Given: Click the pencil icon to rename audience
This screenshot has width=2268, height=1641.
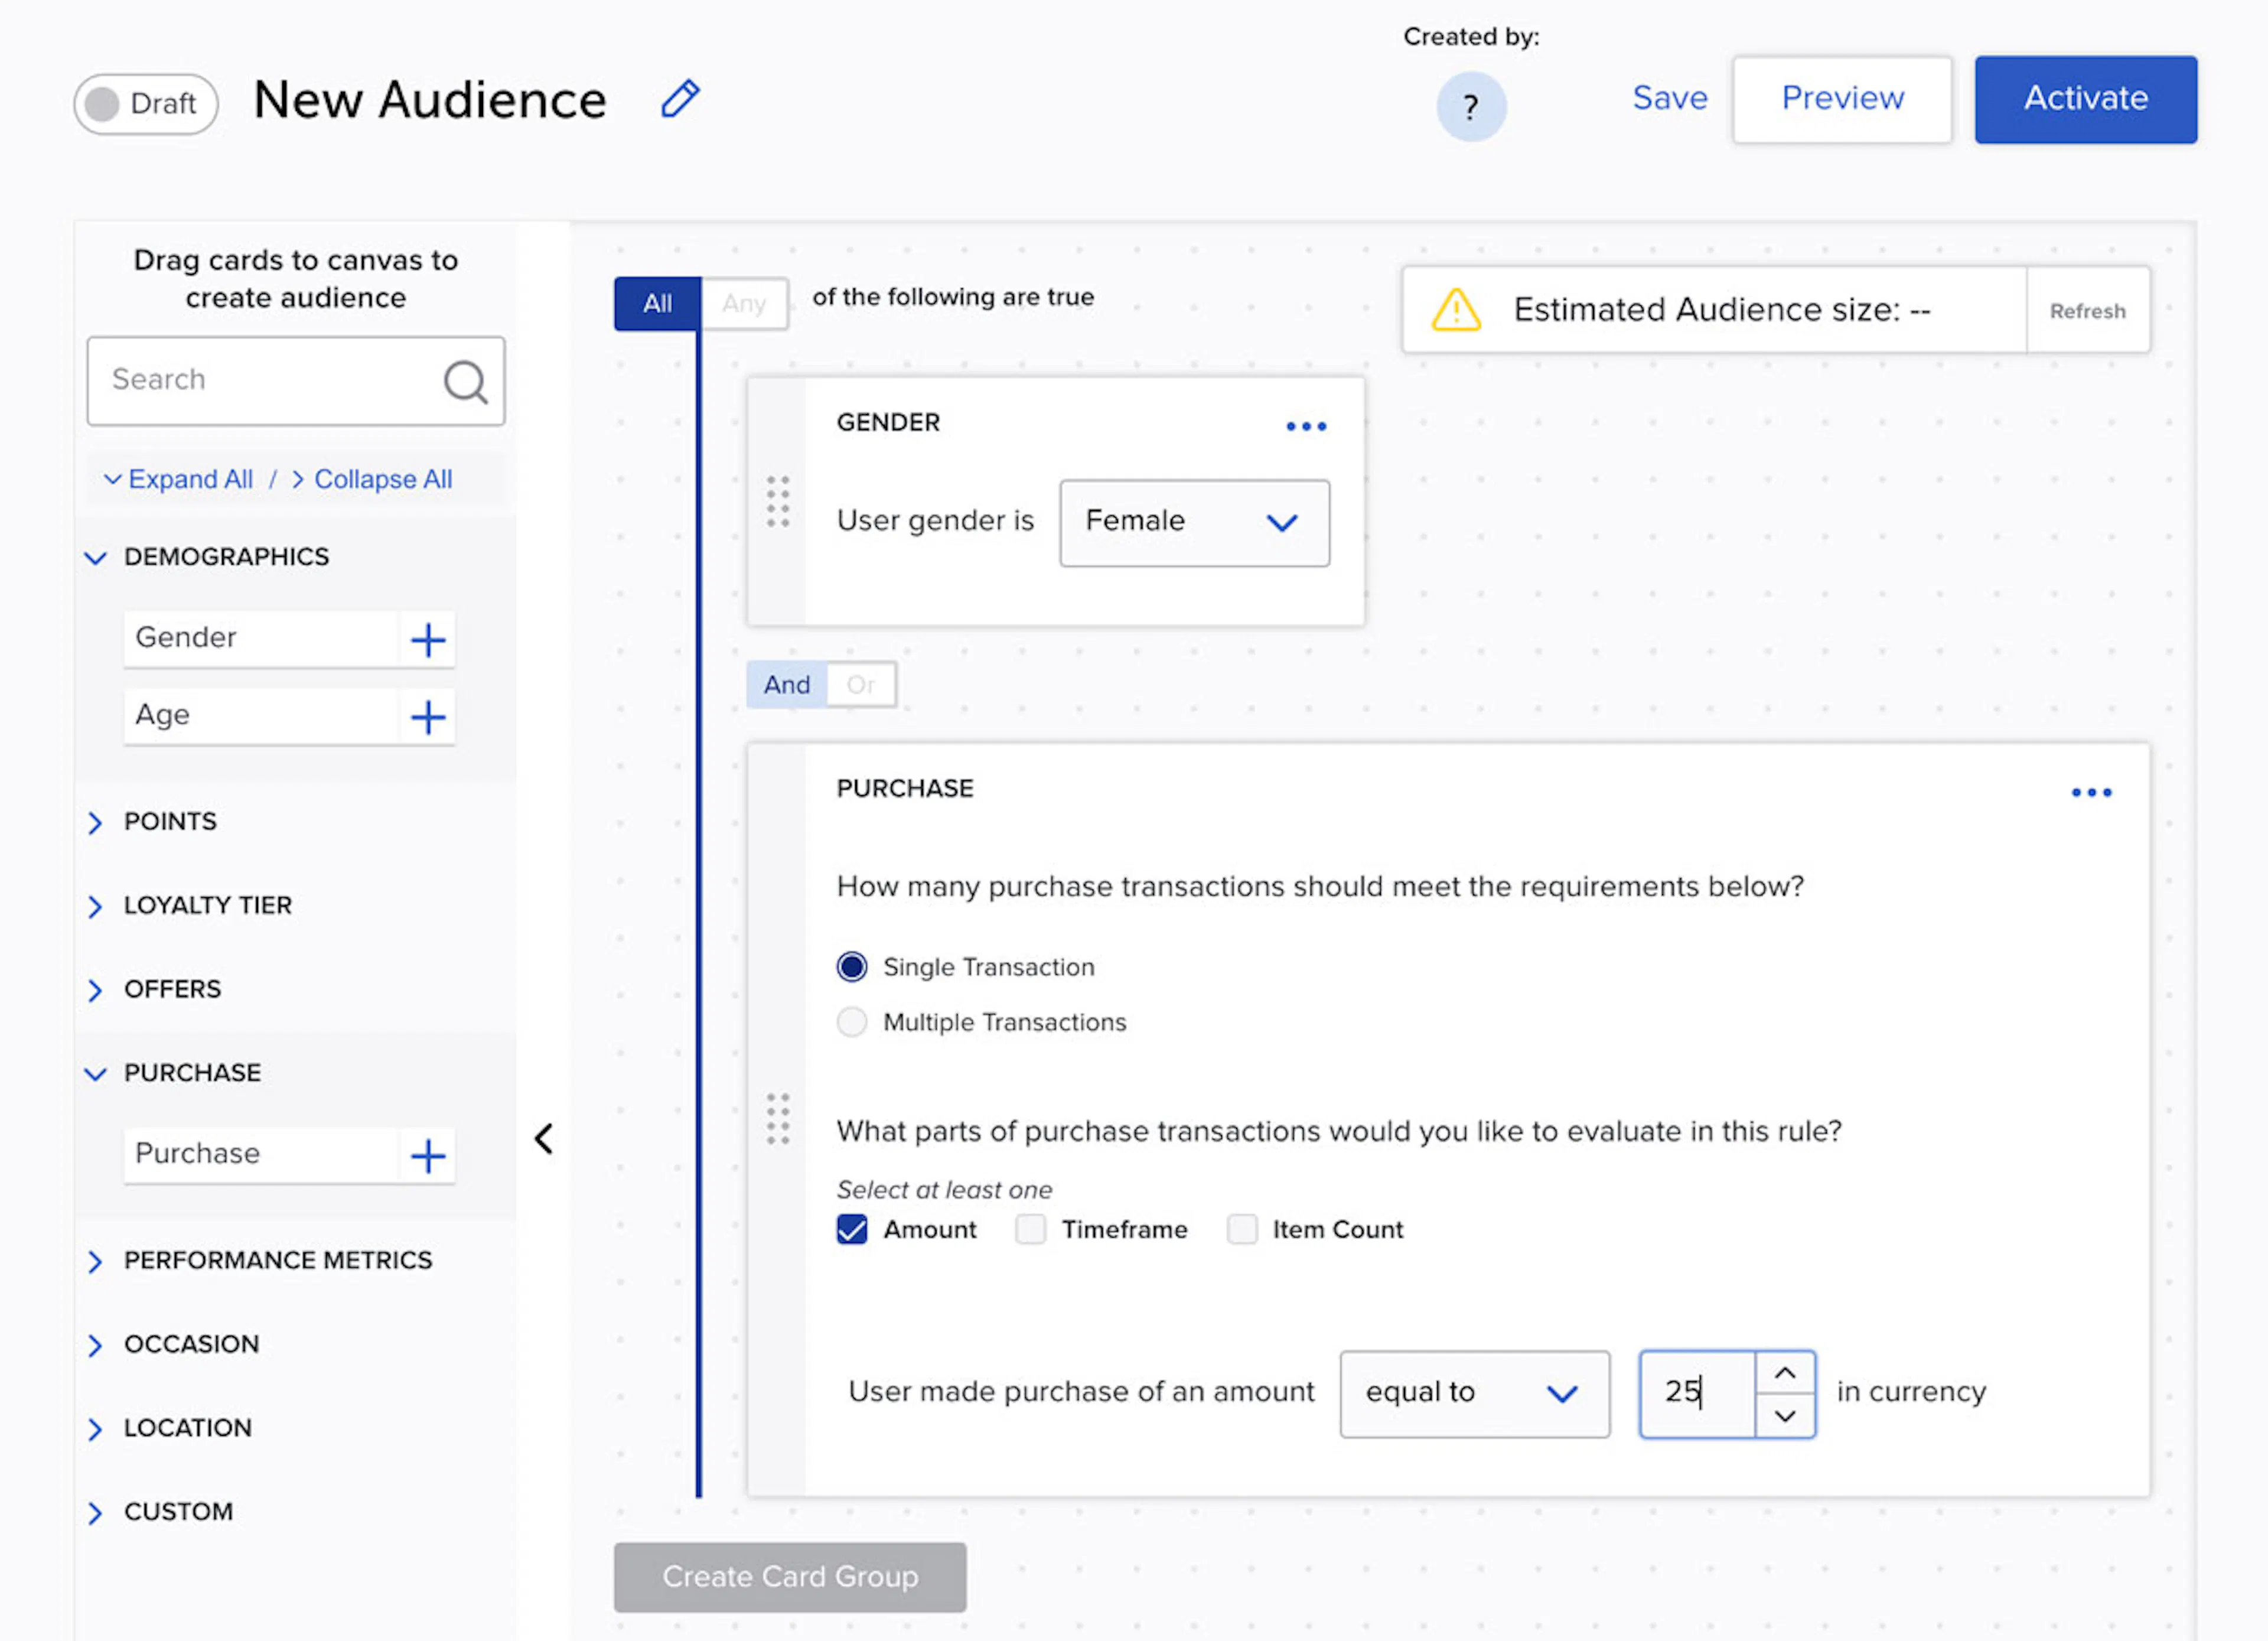Looking at the screenshot, I should coord(680,99).
